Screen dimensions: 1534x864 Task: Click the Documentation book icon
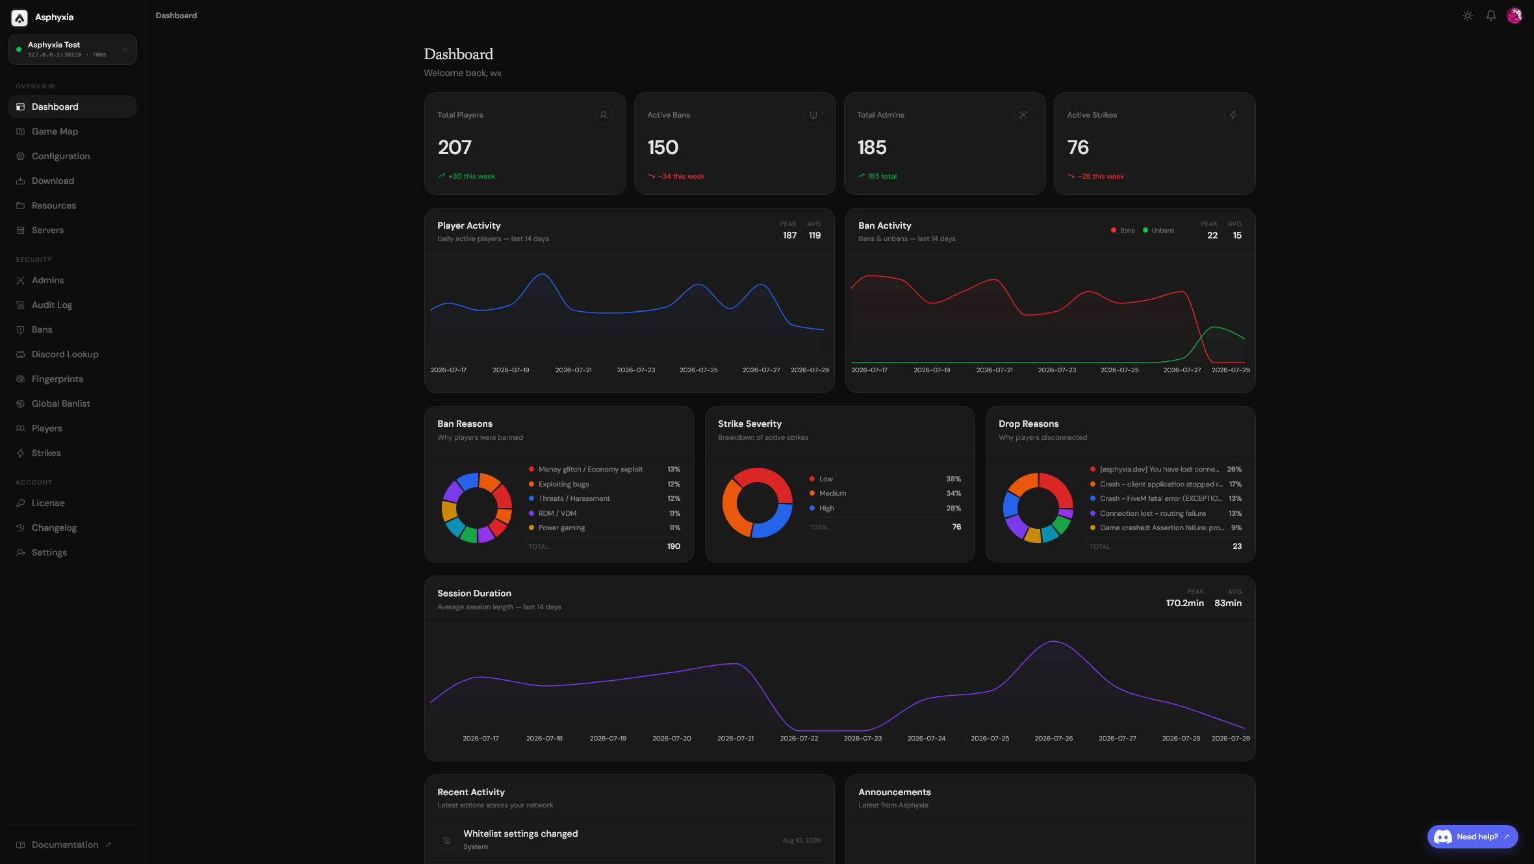pyautogui.click(x=20, y=845)
